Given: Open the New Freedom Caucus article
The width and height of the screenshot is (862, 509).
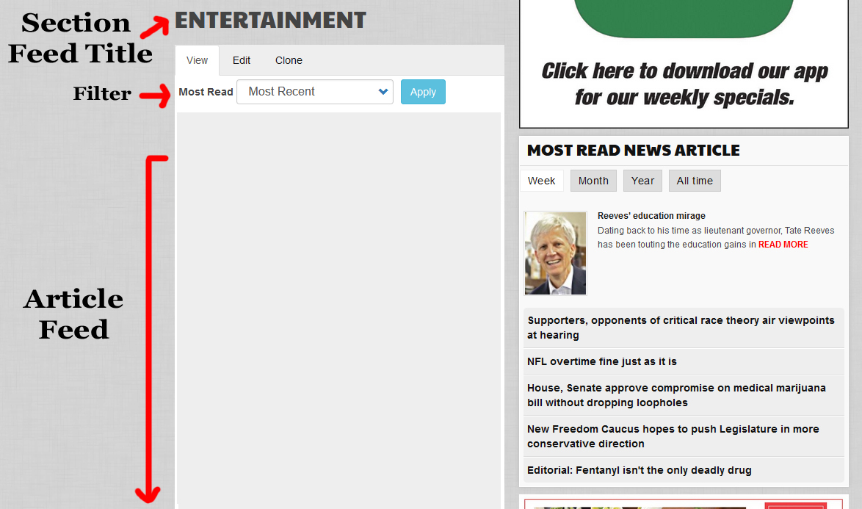Looking at the screenshot, I should 673,436.
